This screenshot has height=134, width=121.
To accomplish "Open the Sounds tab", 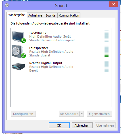I will (51, 15).
